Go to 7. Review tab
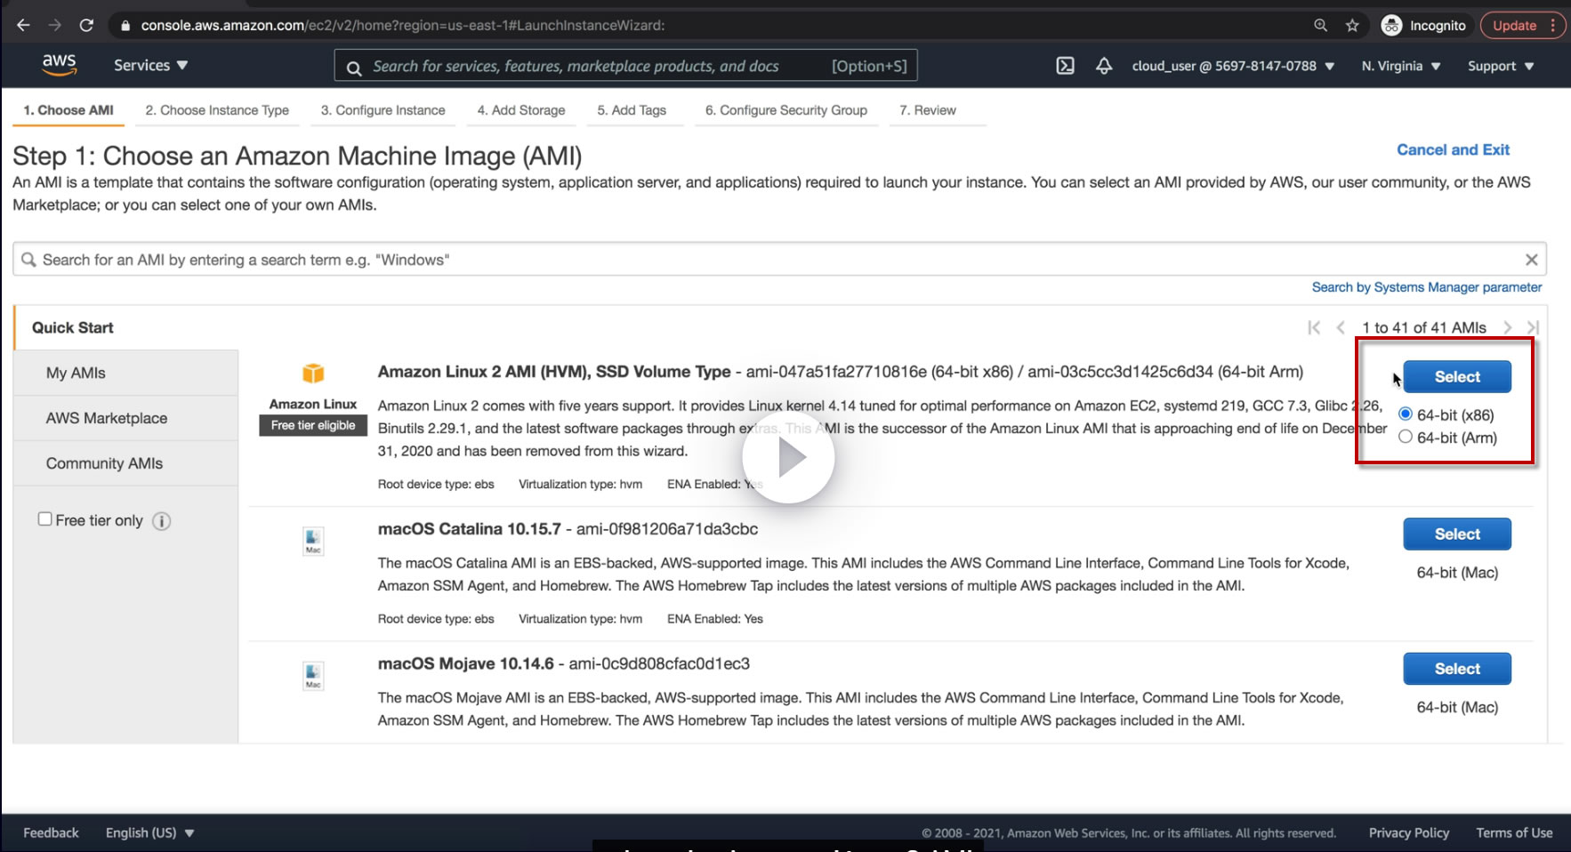This screenshot has width=1571, height=852. click(928, 110)
